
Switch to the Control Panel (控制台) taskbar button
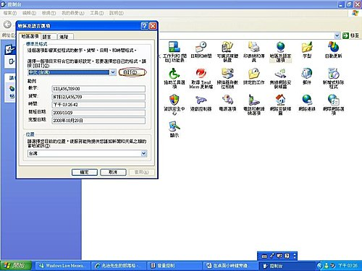[x=287, y=266]
